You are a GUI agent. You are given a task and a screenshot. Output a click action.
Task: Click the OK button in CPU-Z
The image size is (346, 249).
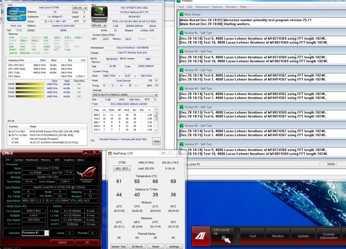pos(87,242)
